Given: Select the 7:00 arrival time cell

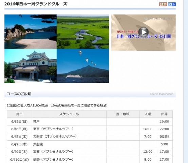Looking at the screenshot, I should click(x=148, y=137).
